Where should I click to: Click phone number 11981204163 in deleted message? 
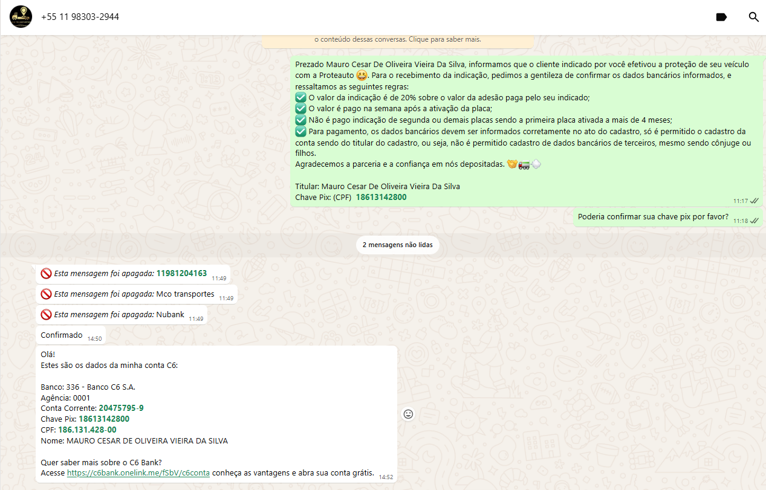181,274
